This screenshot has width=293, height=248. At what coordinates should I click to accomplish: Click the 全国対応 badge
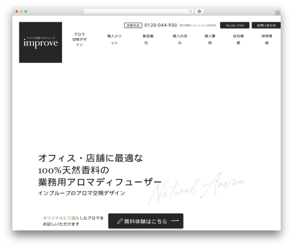[133, 25]
